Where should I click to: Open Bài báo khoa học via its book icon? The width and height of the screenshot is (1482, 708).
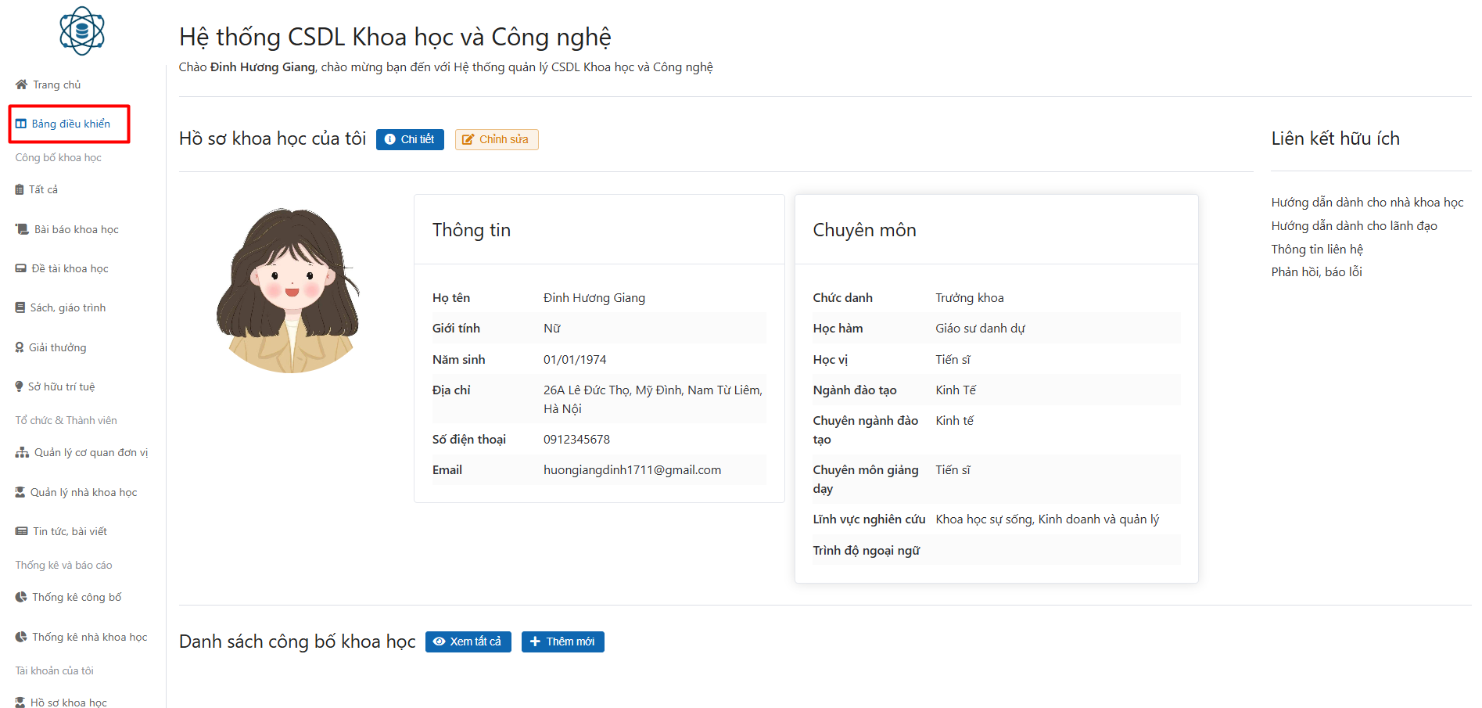click(21, 228)
